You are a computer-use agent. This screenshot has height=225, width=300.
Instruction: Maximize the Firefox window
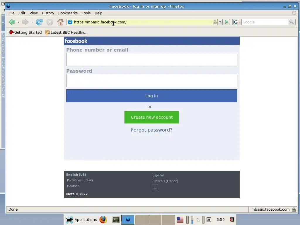(290, 6)
